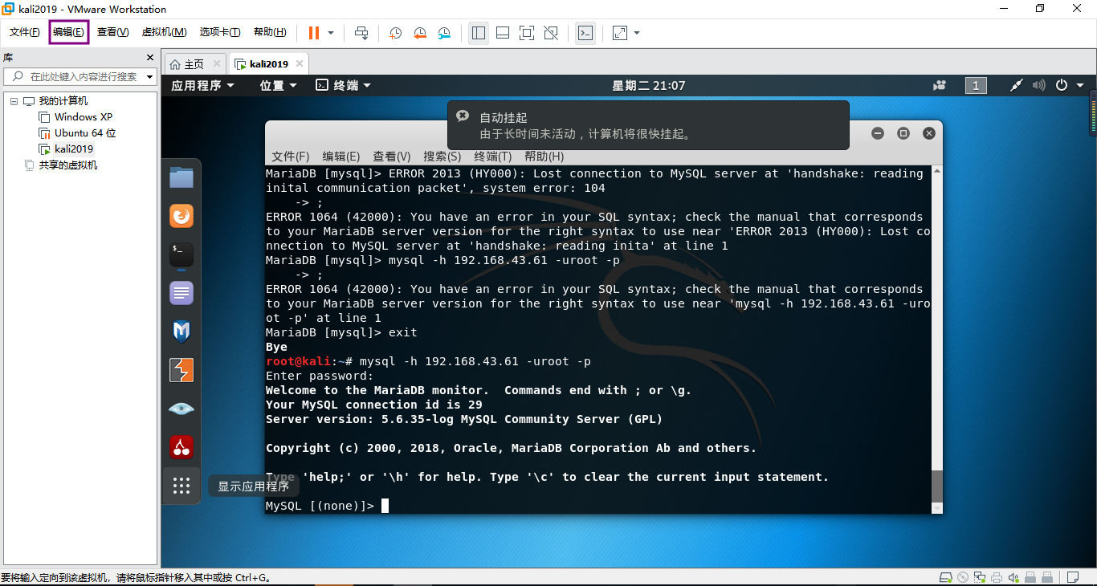Screen dimensions: 1097x586
Task: Click the library search input field
Action: [80, 77]
